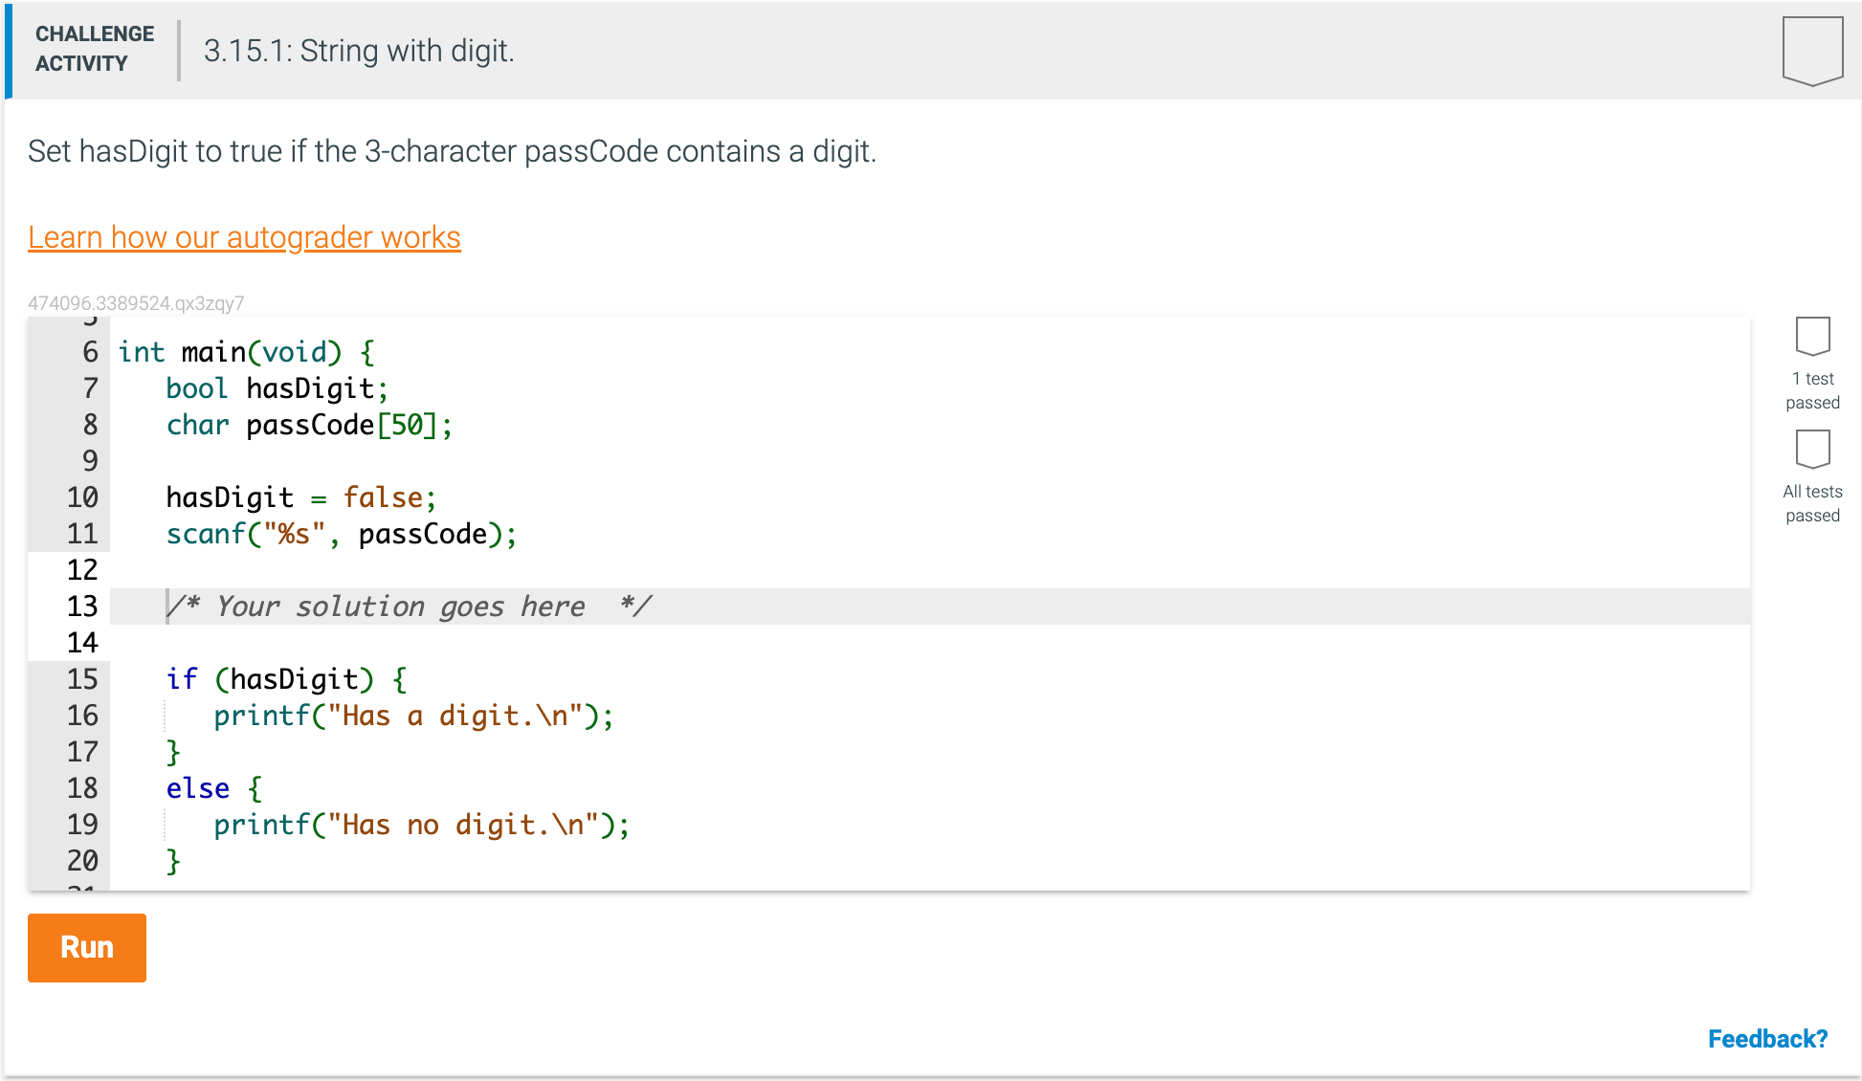Click the "1 test passed" shield icon

(1812, 337)
